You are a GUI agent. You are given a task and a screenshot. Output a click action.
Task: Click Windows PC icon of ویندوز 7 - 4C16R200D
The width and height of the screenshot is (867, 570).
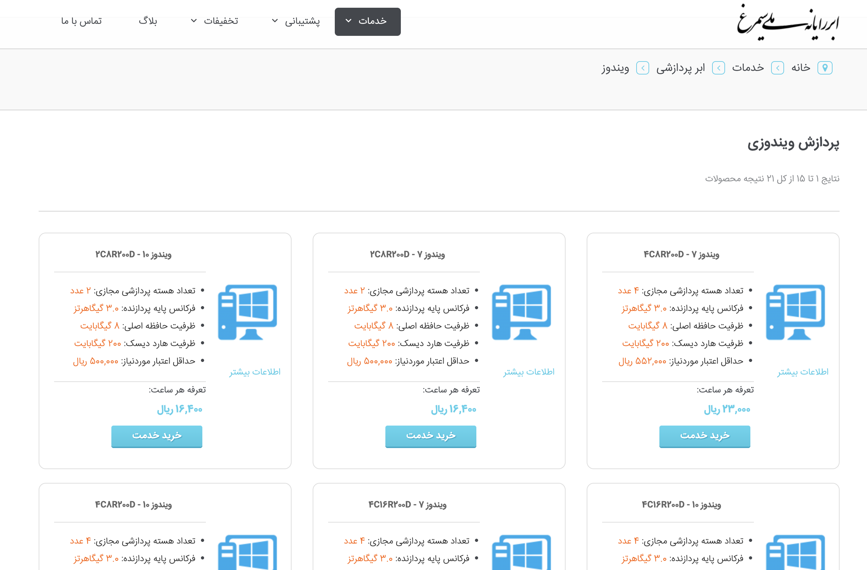[x=522, y=552]
